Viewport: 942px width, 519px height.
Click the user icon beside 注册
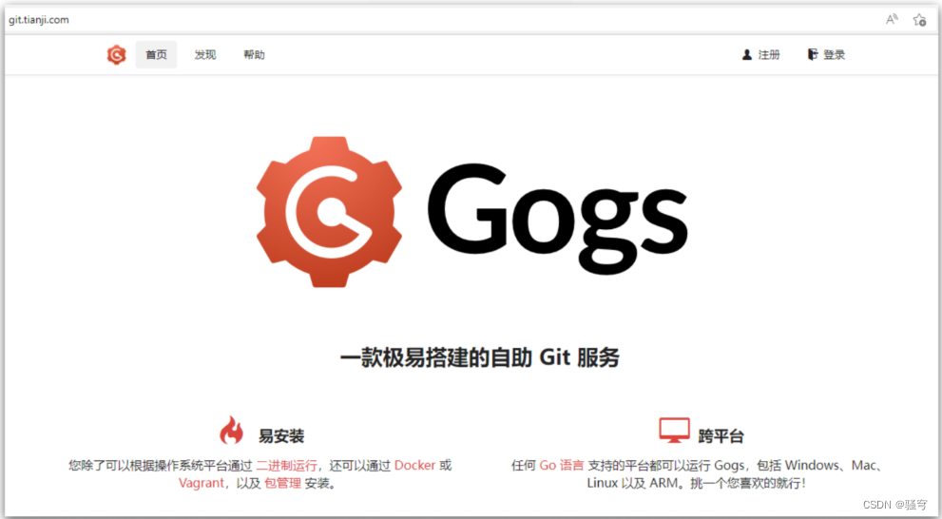747,55
